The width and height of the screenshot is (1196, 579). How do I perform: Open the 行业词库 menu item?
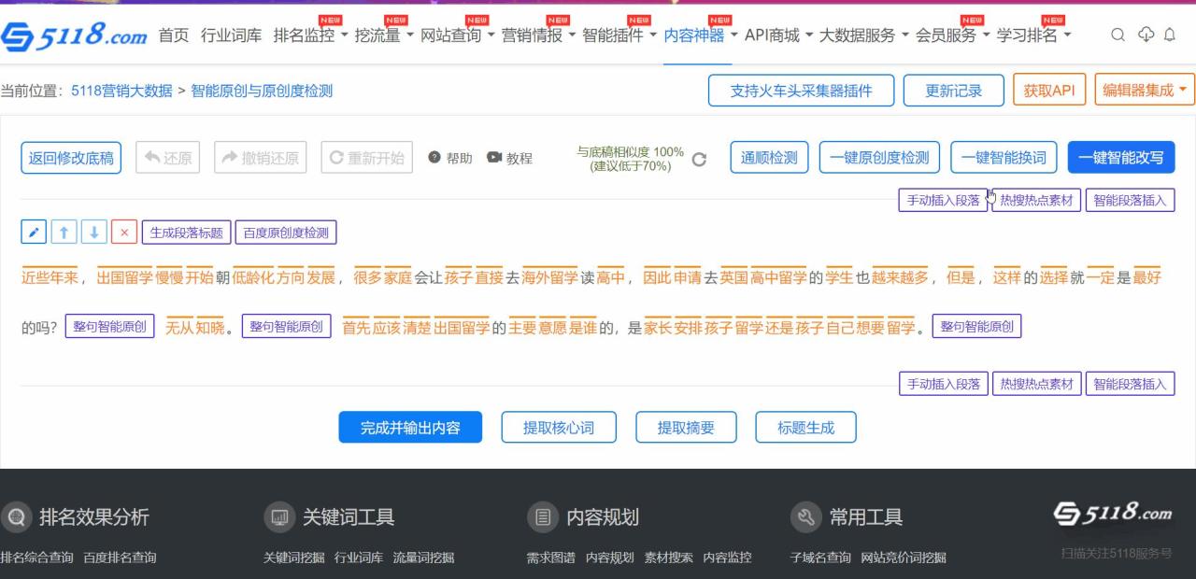click(x=231, y=35)
